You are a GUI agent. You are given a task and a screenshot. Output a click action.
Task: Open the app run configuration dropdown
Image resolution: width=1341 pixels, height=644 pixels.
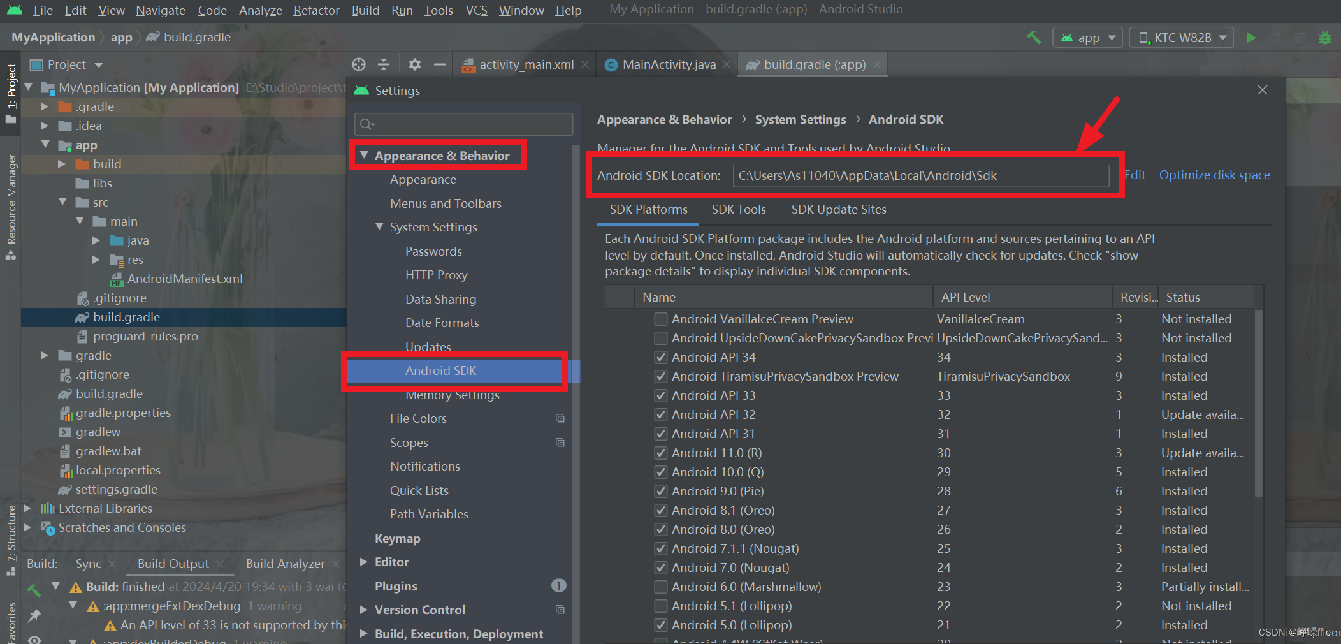[1087, 38]
